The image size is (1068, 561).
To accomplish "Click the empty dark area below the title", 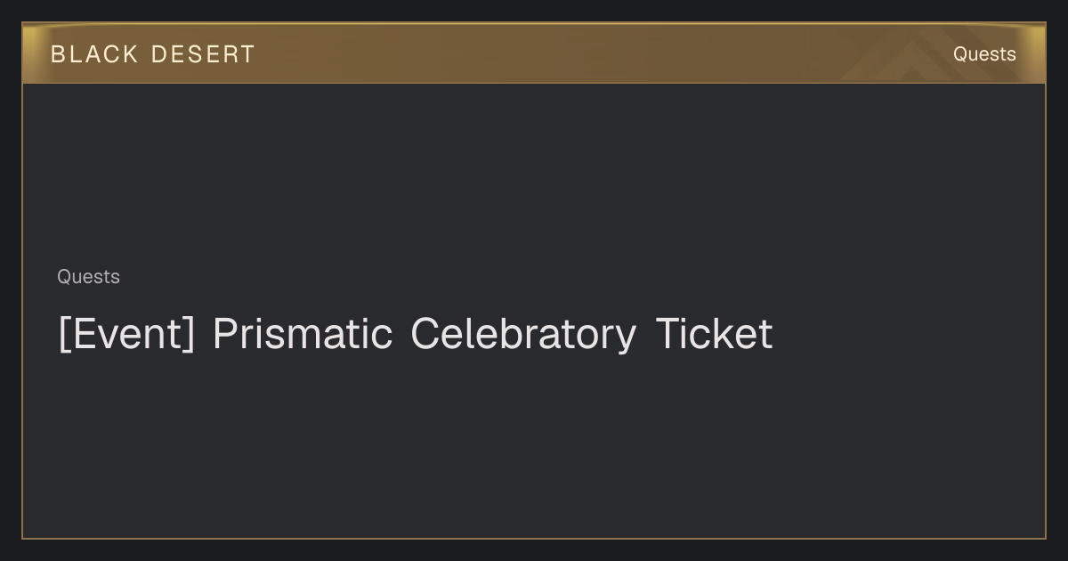I will 534,445.
